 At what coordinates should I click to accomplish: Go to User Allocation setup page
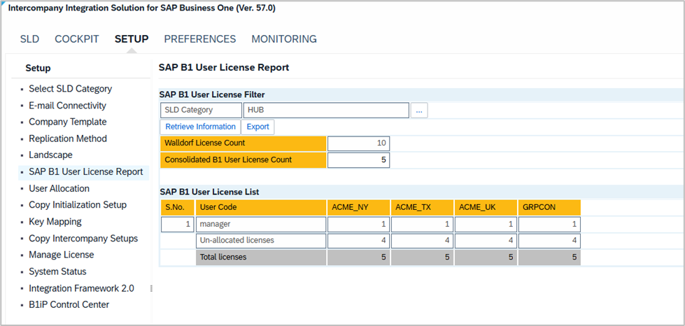[59, 188]
